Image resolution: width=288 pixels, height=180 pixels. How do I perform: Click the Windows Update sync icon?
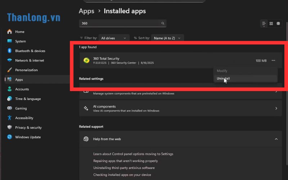pos(10,137)
